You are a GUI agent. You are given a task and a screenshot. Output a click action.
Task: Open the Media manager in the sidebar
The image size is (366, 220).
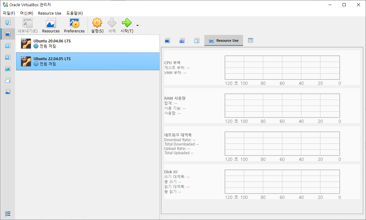point(8,57)
